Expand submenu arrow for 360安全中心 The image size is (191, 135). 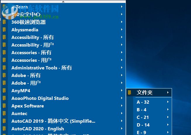pyautogui.click(x=122, y=14)
